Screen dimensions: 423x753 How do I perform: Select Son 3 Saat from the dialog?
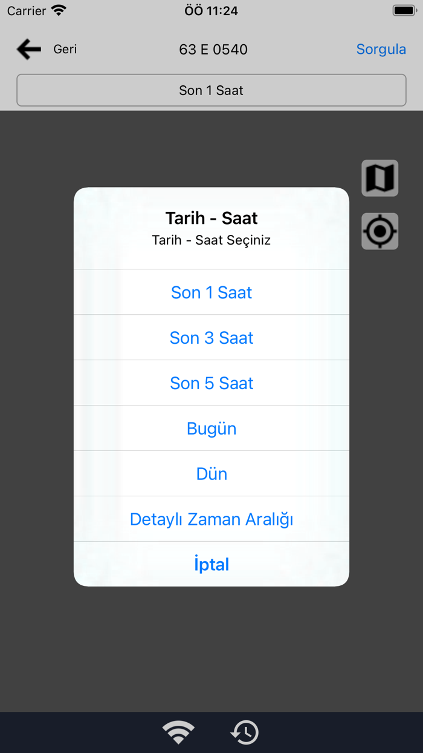click(x=211, y=338)
